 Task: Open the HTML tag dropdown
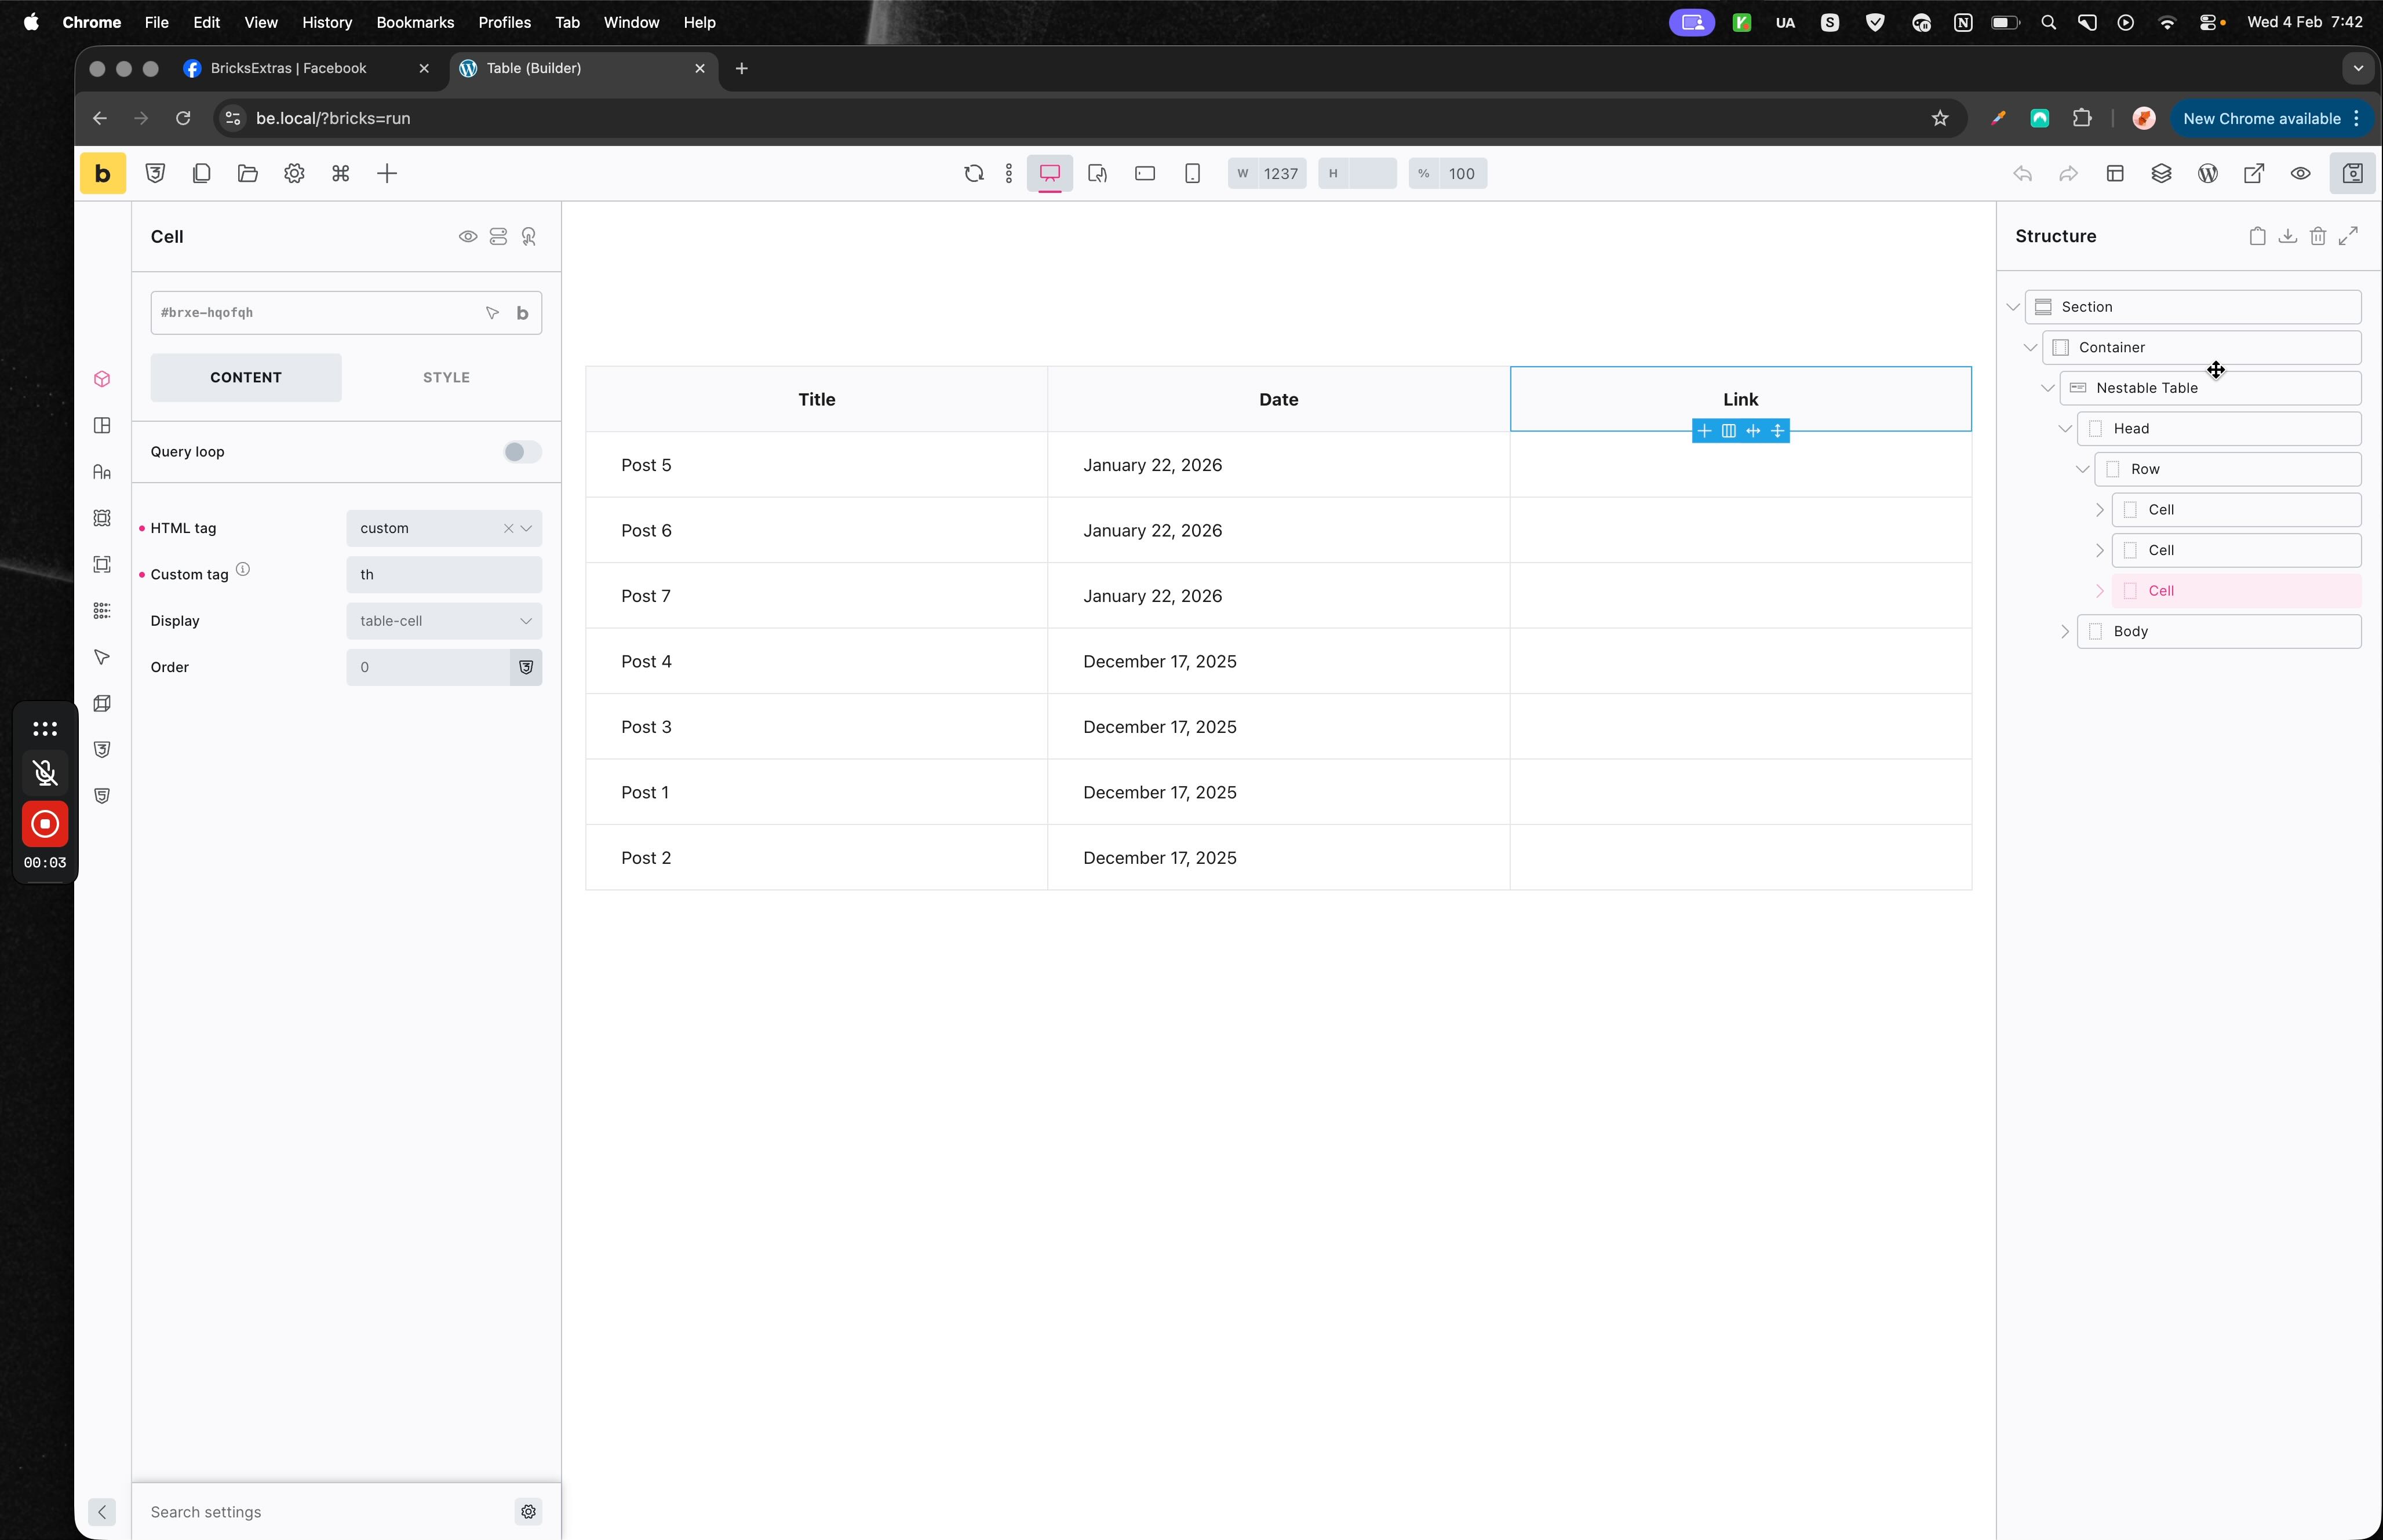[x=444, y=528]
